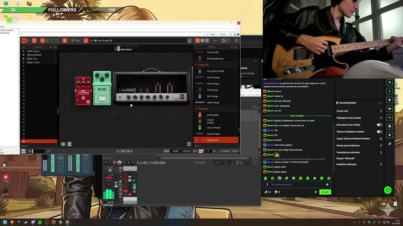Adjust the DAW master fader
The width and height of the screenshot is (403, 226).
pyautogui.click(x=116, y=185)
